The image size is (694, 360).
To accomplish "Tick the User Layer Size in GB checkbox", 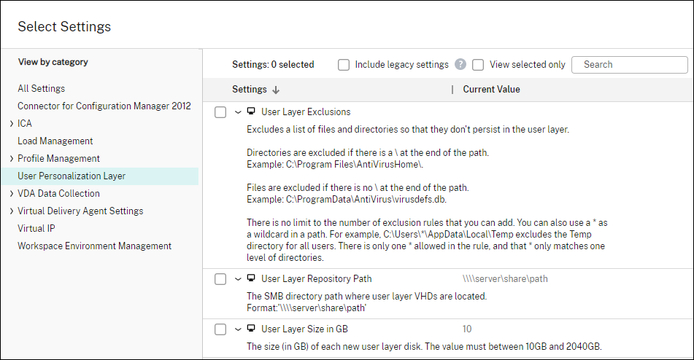I will point(220,329).
